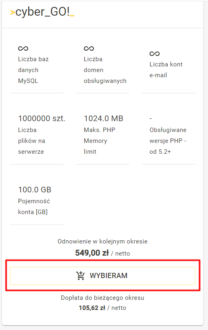
Task: Click the 105,62 zł surcharge price
Action: coord(92,308)
